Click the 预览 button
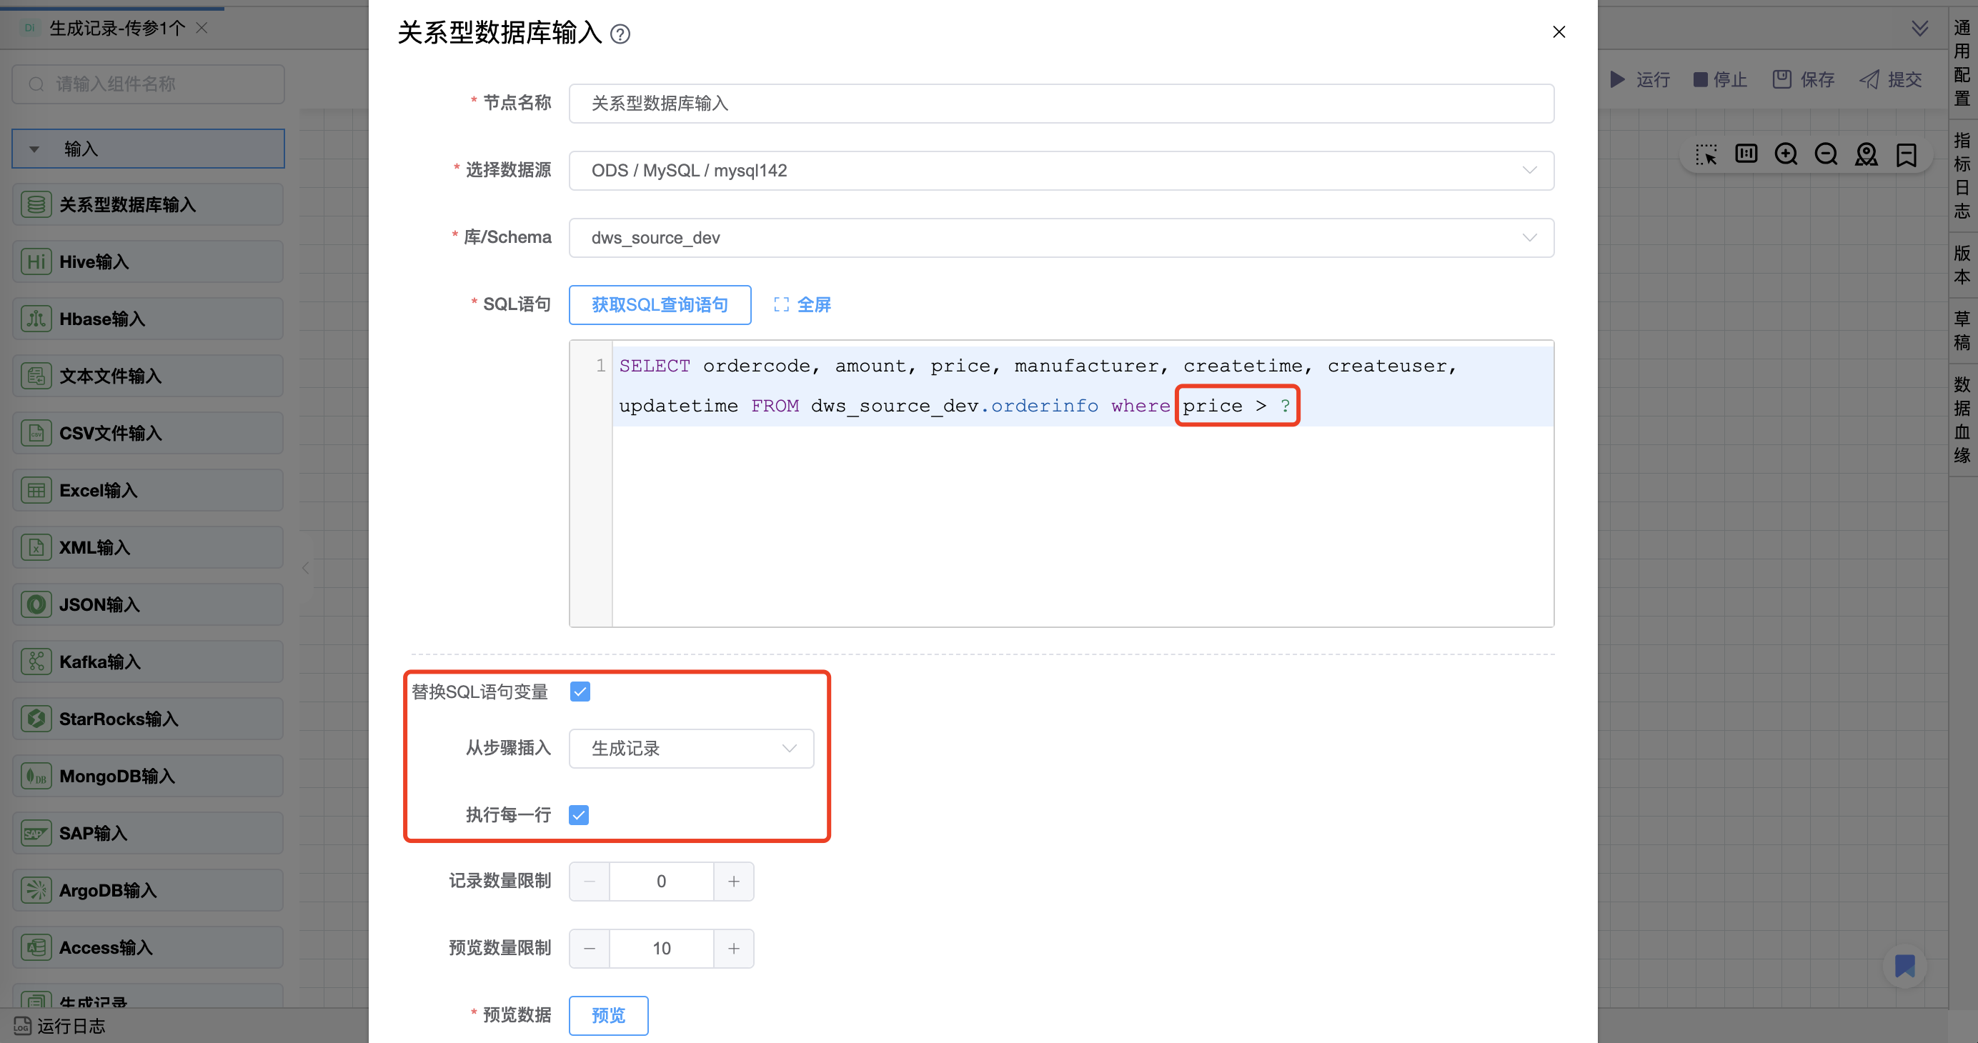The image size is (1978, 1043). 608,1014
